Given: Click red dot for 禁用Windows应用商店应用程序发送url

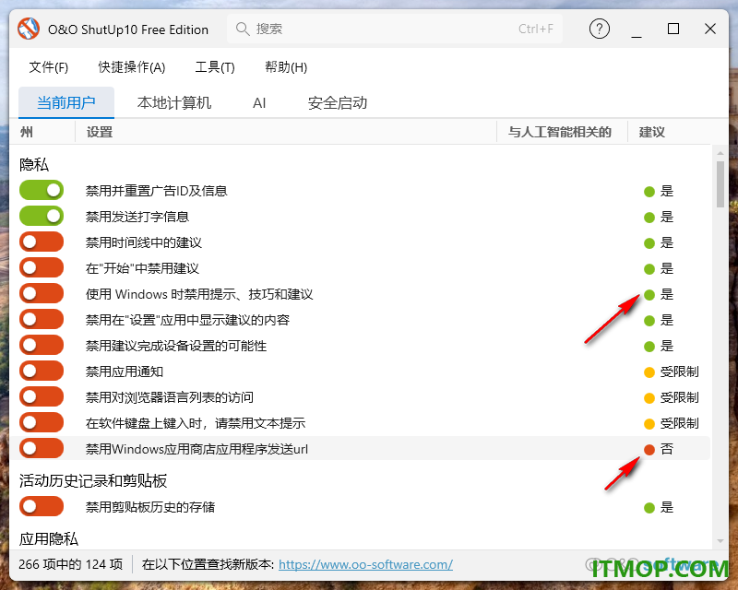Looking at the screenshot, I should click(x=649, y=450).
